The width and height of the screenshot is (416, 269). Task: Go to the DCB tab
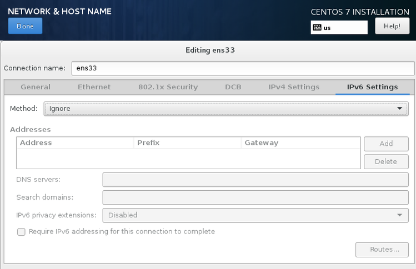[x=233, y=87]
